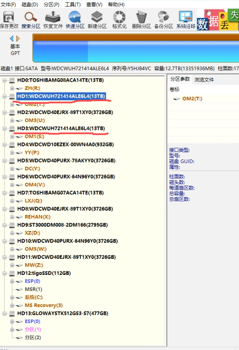Go to next disk with right arrow

(x=18, y=39)
